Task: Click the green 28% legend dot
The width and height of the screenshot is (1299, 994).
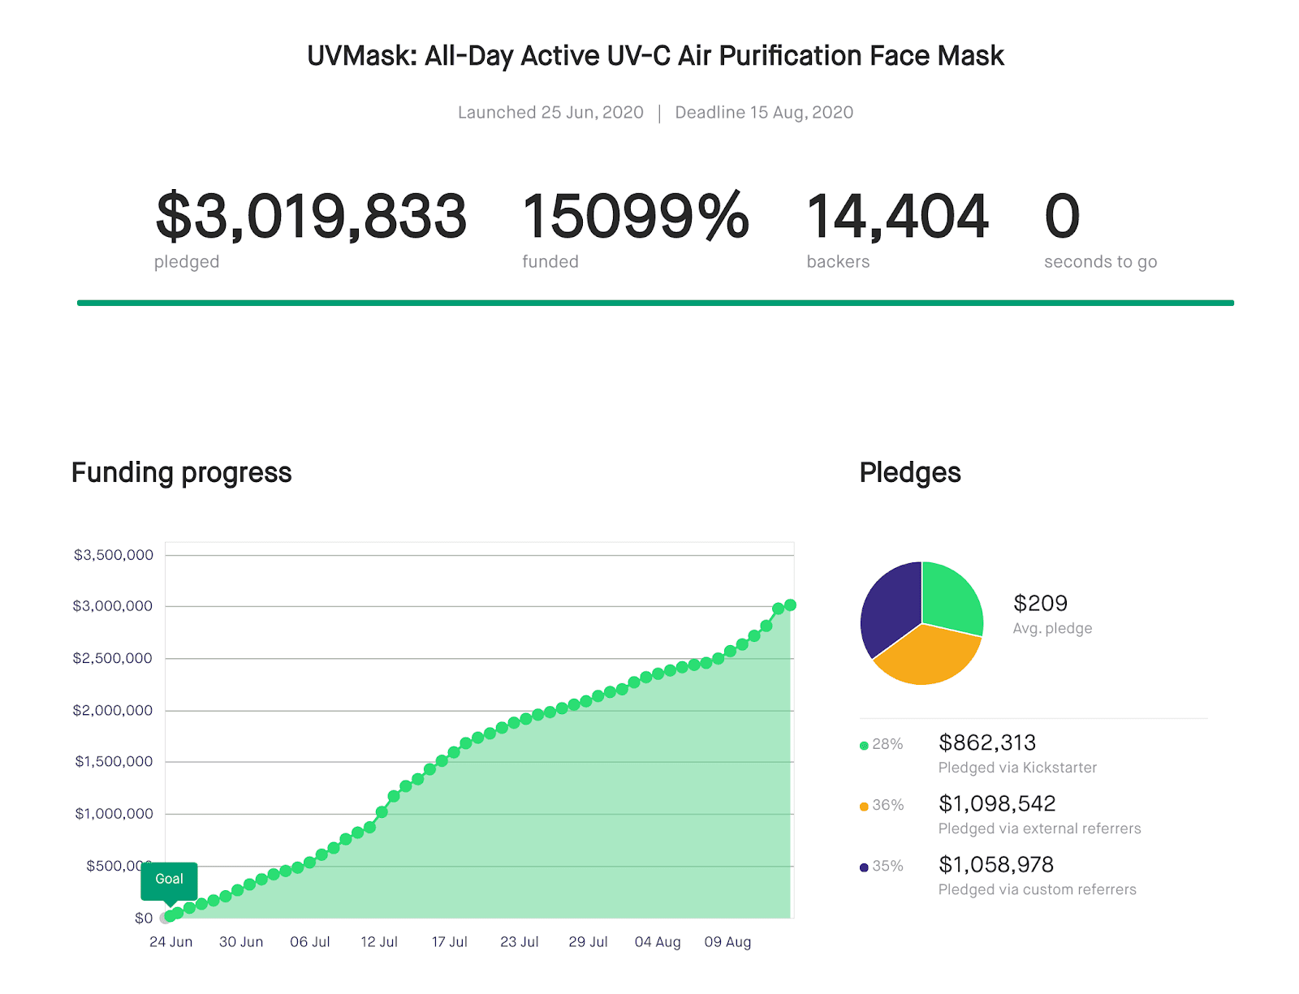Action: (x=864, y=745)
